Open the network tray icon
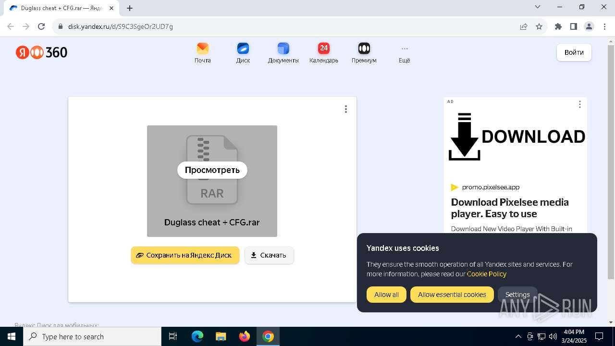615x346 pixels. click(x=541, y=336)
